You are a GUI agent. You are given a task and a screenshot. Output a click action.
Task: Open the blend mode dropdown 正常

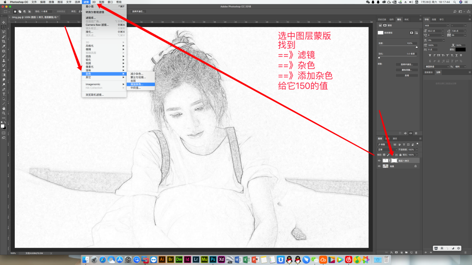coord(387,150)
